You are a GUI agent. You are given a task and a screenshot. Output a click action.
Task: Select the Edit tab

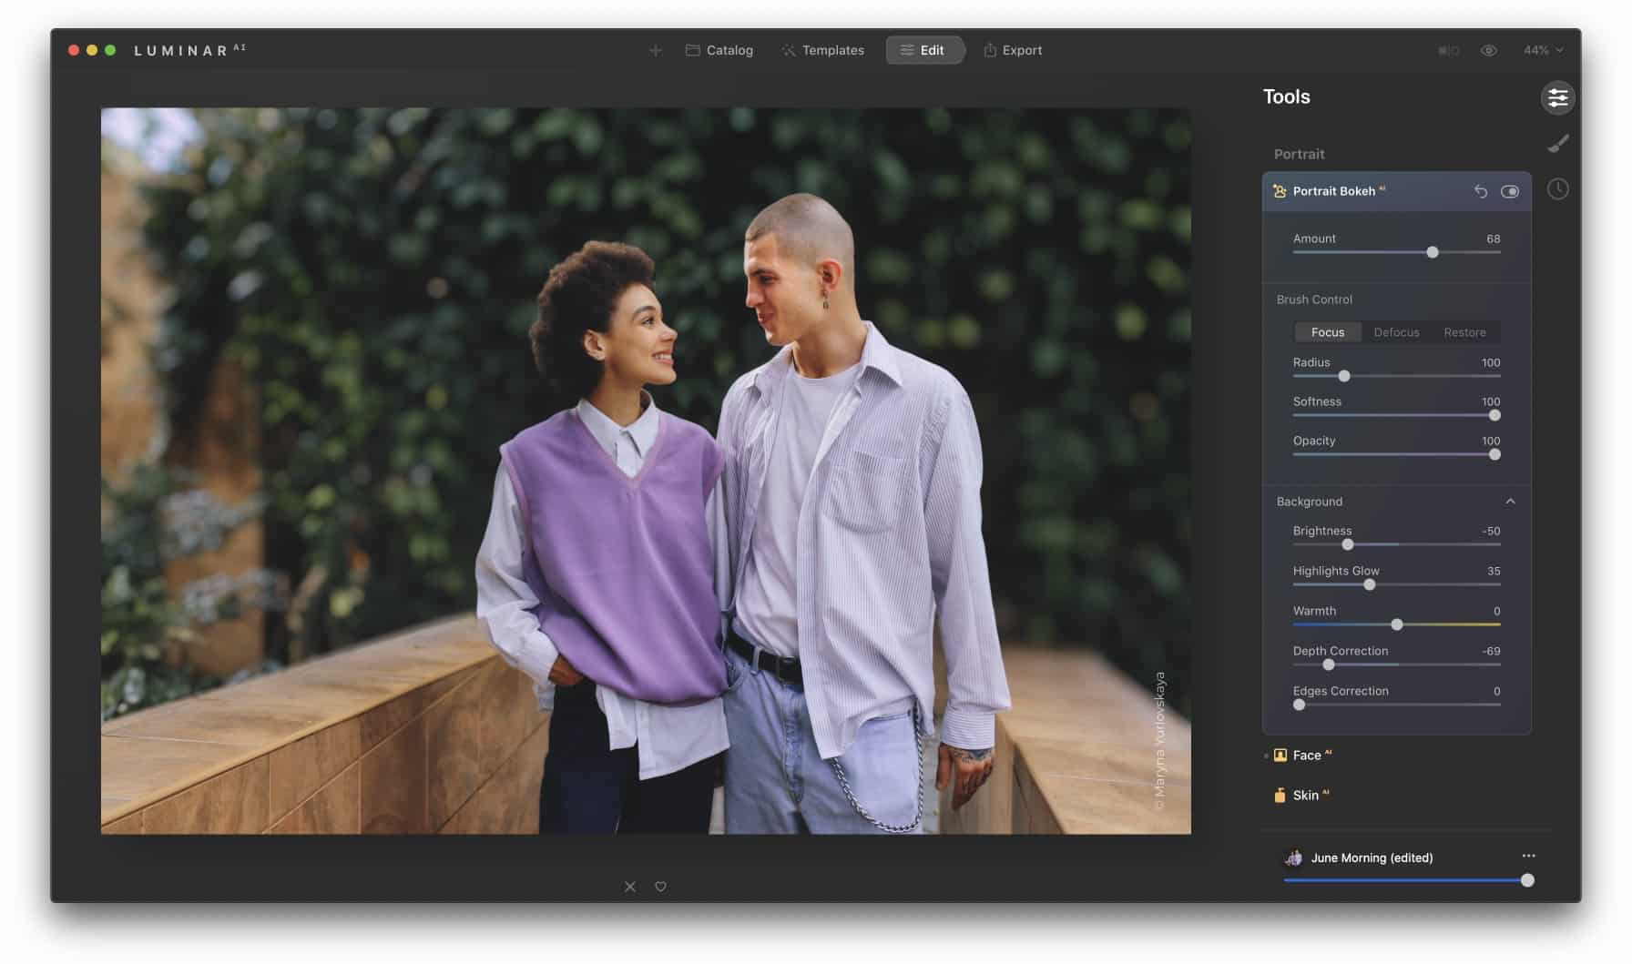tap(924, 50)
